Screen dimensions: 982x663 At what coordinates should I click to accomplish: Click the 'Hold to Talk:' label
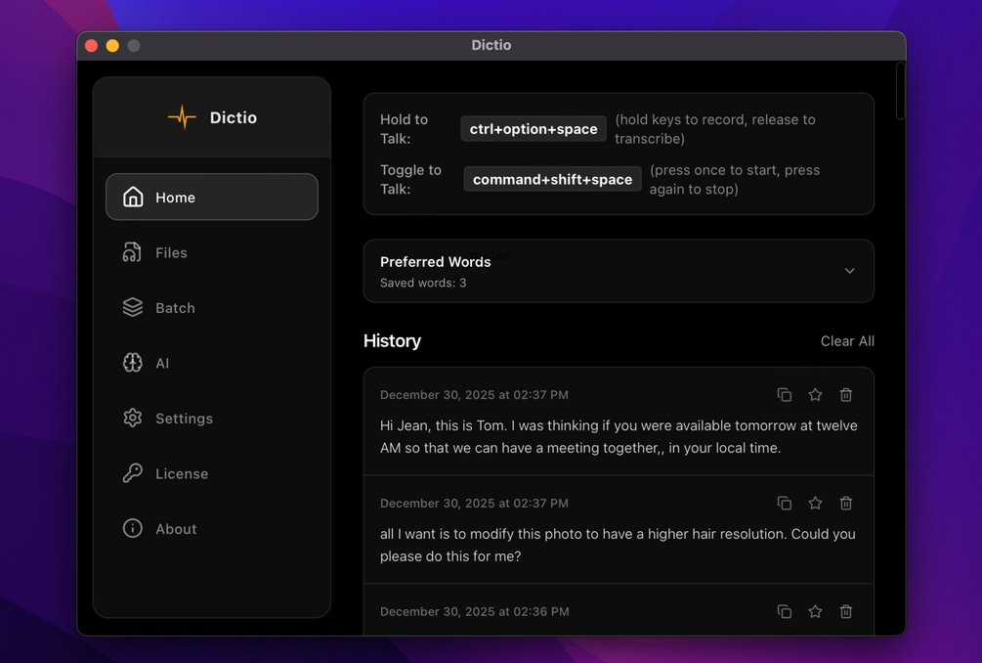click(x=404, y=129)
